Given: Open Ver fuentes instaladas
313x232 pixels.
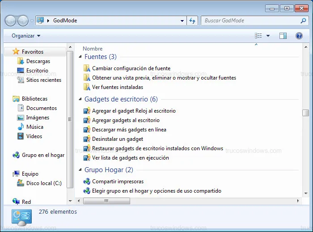Looking at the screenshot, I should click(x=117, y=87).
